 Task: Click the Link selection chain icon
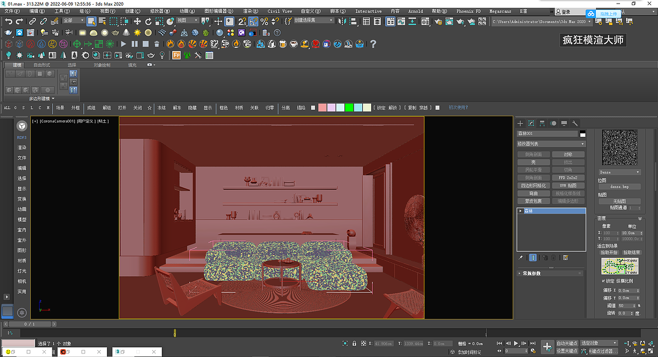(32, 21)
